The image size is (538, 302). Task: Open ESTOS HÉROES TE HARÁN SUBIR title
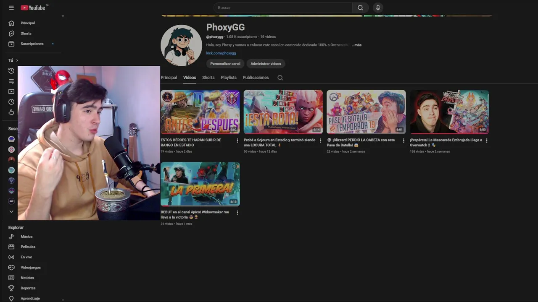click(x=191, y=143)
